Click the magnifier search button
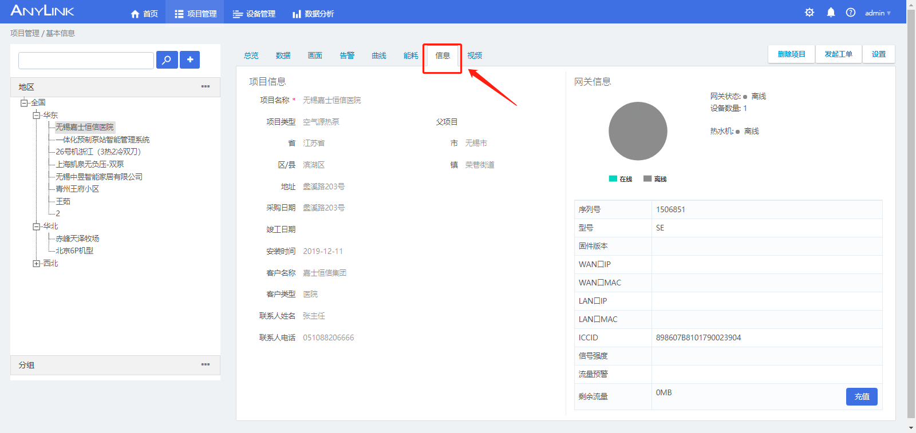 pyautogui.click(x=167, y=59)
